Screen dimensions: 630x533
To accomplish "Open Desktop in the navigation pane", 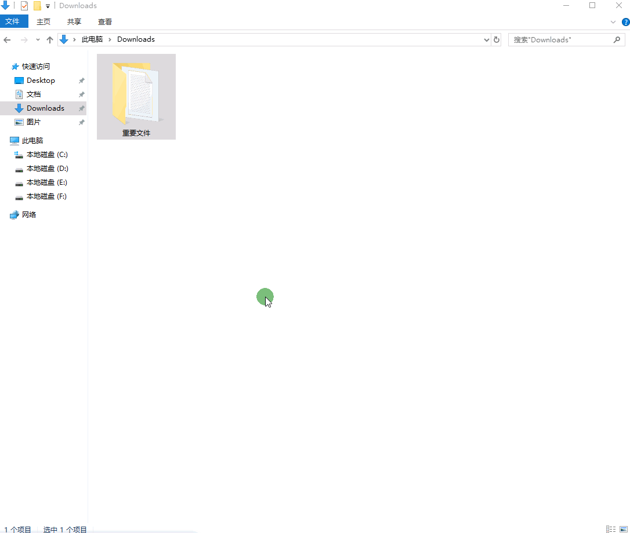I will (x=41, y=81).
